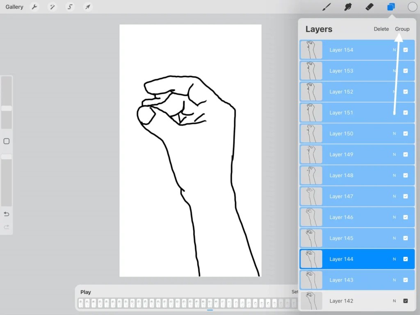Screen dimensions: 420x315
Task: Select the Eraser tool
Action: tap(369, 7)
